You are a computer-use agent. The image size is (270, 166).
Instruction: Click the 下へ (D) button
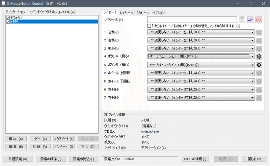coord(88,146)
